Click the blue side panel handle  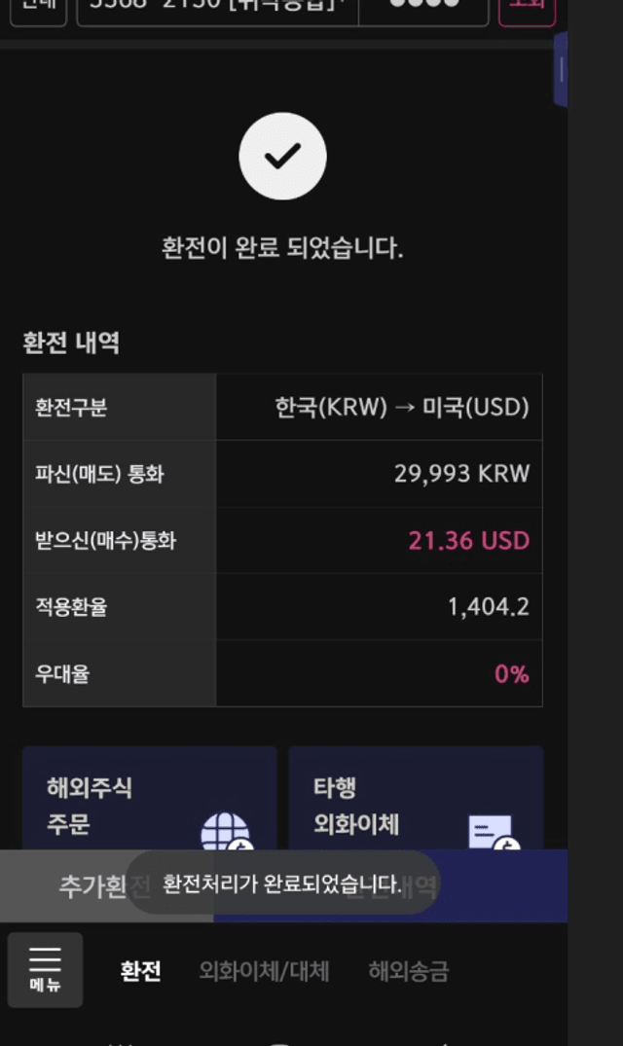click(561, 69)
